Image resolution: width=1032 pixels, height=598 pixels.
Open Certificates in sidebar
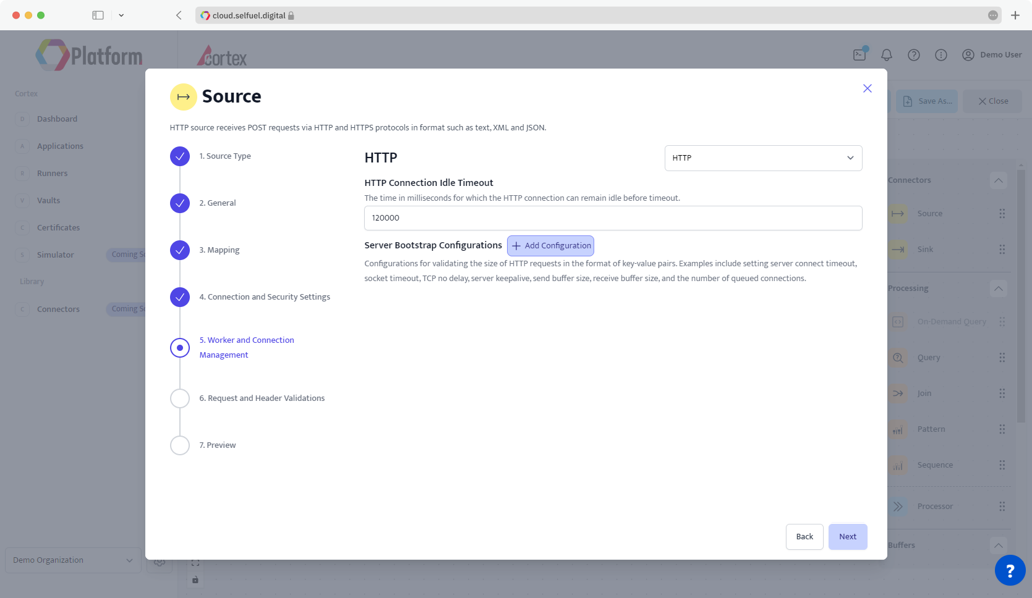pos(58,228)
